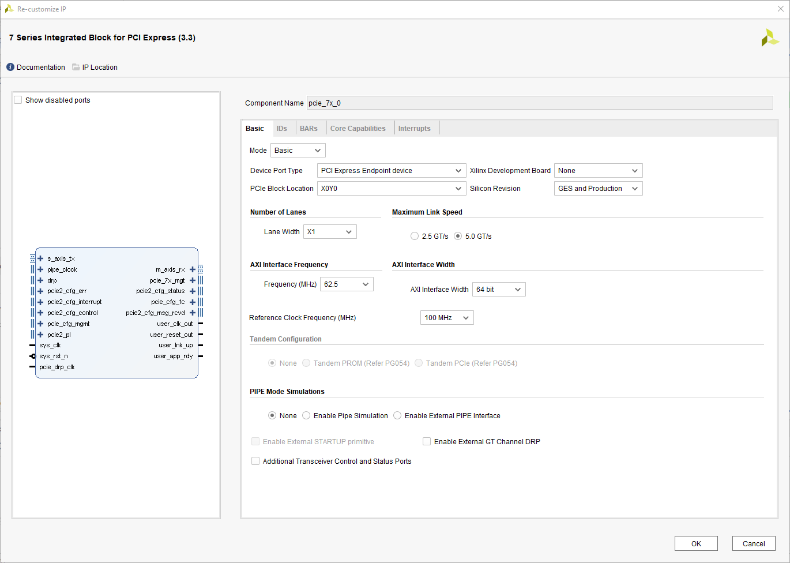Open the Device Port Type dropdown

(x=391, y=170)
